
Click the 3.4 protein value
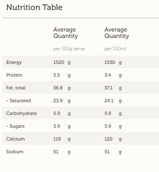[107, 75]
